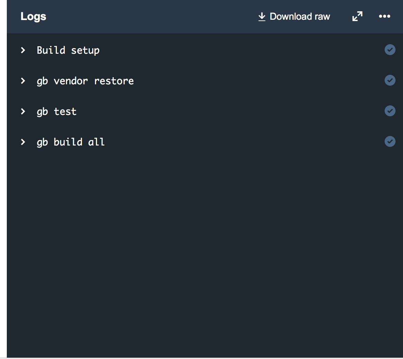403x359 pixels.
Task: Click the Download raw link
Action: click(x=294, y=17)
